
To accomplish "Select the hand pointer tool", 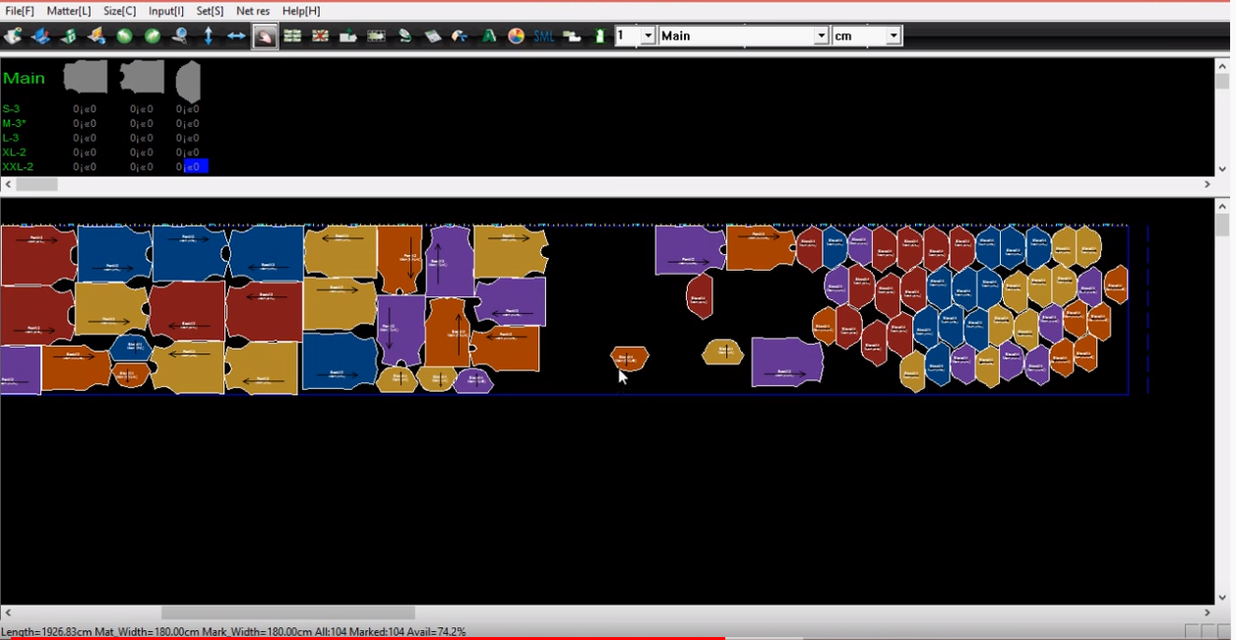I will pyautogui.click(x=263, y=35).
